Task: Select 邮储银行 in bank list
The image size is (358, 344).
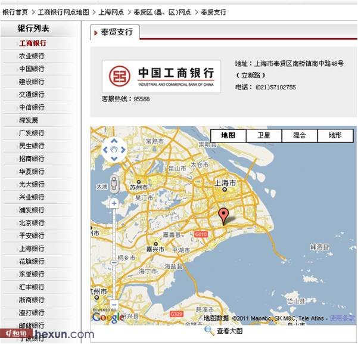Action: (32, 326)
